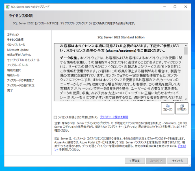The width and height of the screenshot is (195, 171).
Task: Select ライセンス条項 step in sidebar
Action: coord(15,40)
